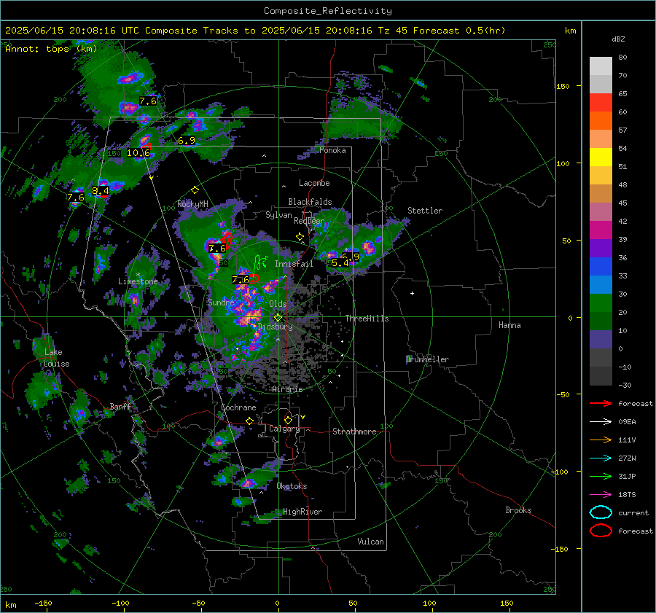The image size is (656, 613).
Task: Click the Calgary label
Action: pos(284,429)
